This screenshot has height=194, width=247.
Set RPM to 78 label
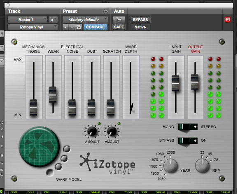click(x=216, y=160)
